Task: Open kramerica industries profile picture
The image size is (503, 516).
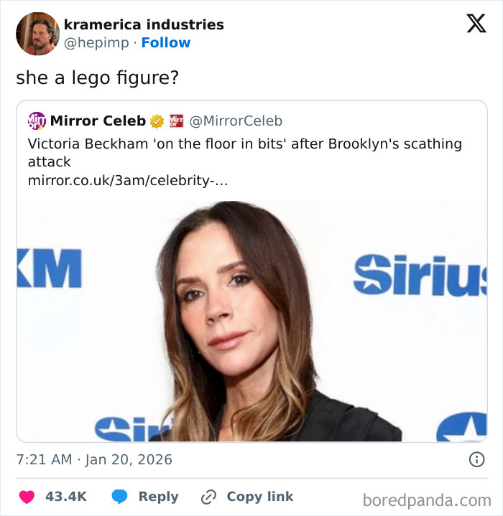Action: pos(37,34)
